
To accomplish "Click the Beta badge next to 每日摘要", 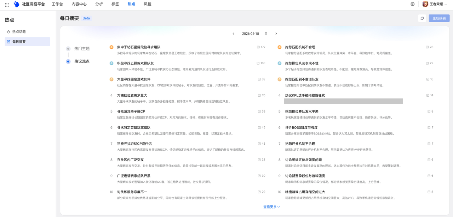I will pyautogui.click(x=86, y=18).
